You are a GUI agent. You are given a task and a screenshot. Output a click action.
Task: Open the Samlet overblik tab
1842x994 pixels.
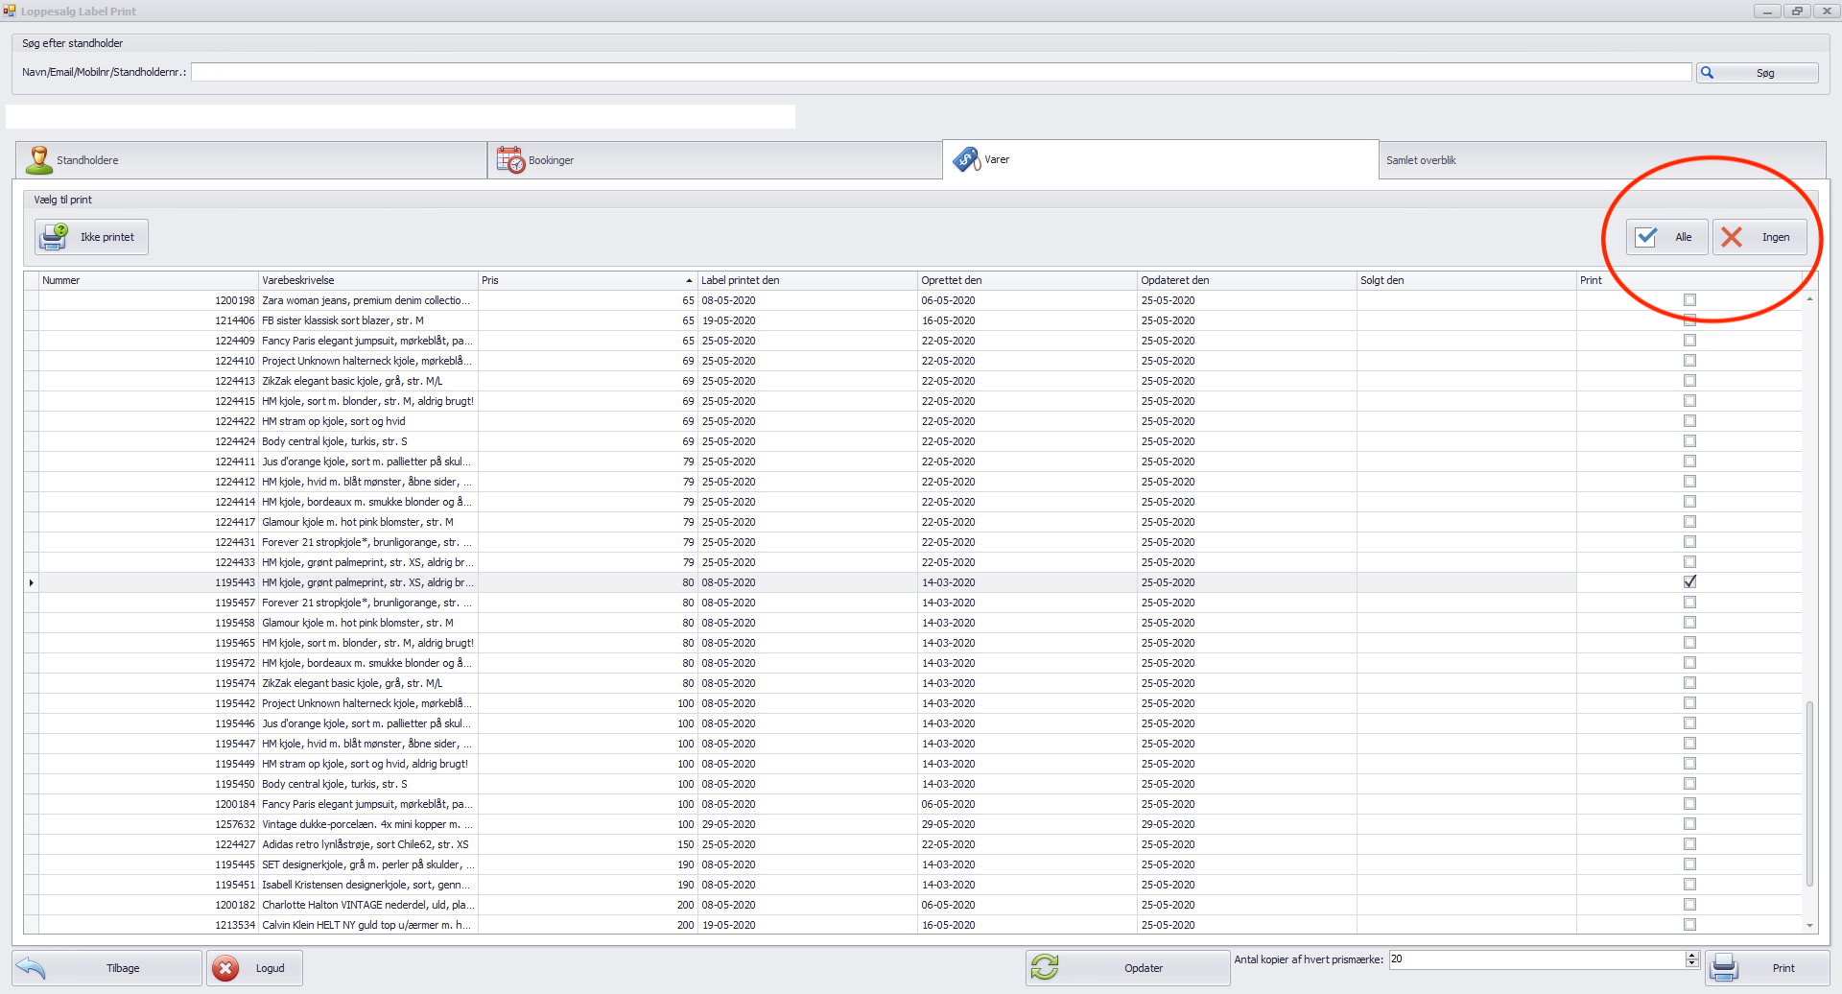1602,160
